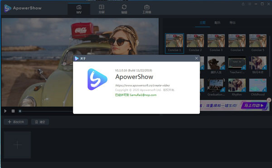Viewport: 272px width, 168px height.
Task: Minimize the ApowerShow window
Action: pyautogui.click(x=256, y=4)
